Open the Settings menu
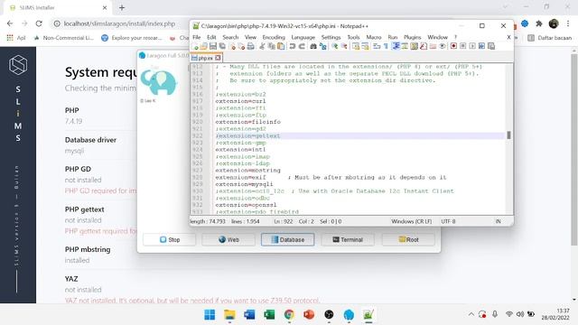578x325 pixels. (331, 37)
